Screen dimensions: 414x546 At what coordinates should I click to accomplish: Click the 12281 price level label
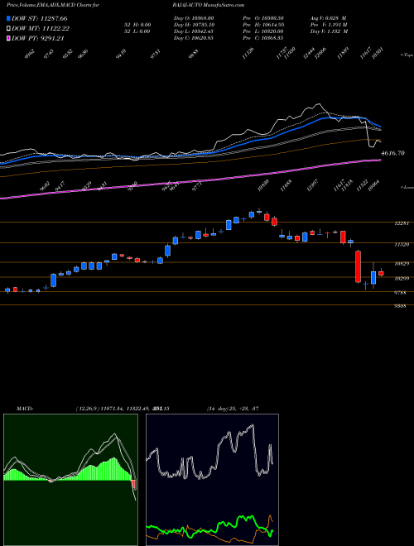point(402,223)
